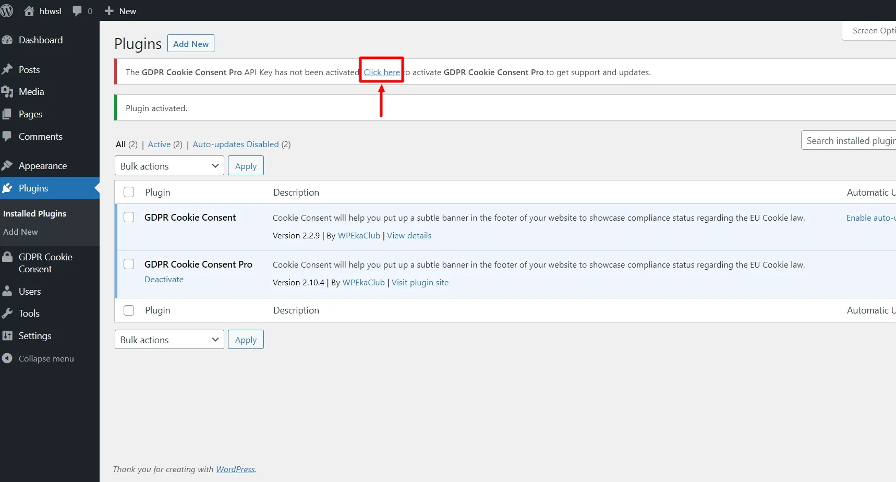Click the Plugins plug icon
This screenshot has width=896, height=482.
coord(7,188)
